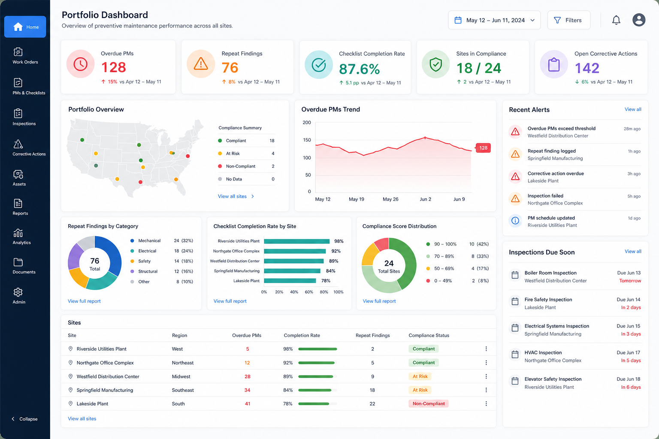Collapse the sidebar

pos(25,419)
